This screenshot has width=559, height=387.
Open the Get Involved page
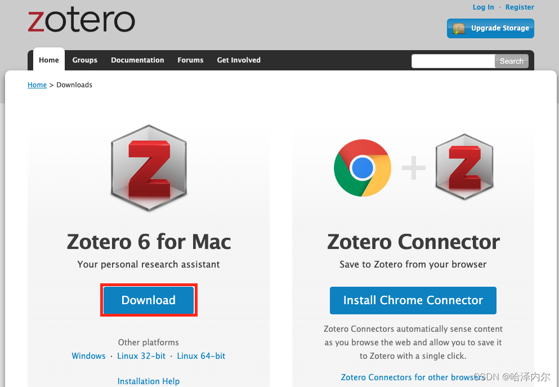click(239, 60)
